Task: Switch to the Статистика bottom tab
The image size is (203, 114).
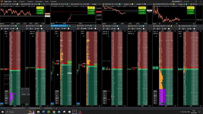Action: pos(48,108)
